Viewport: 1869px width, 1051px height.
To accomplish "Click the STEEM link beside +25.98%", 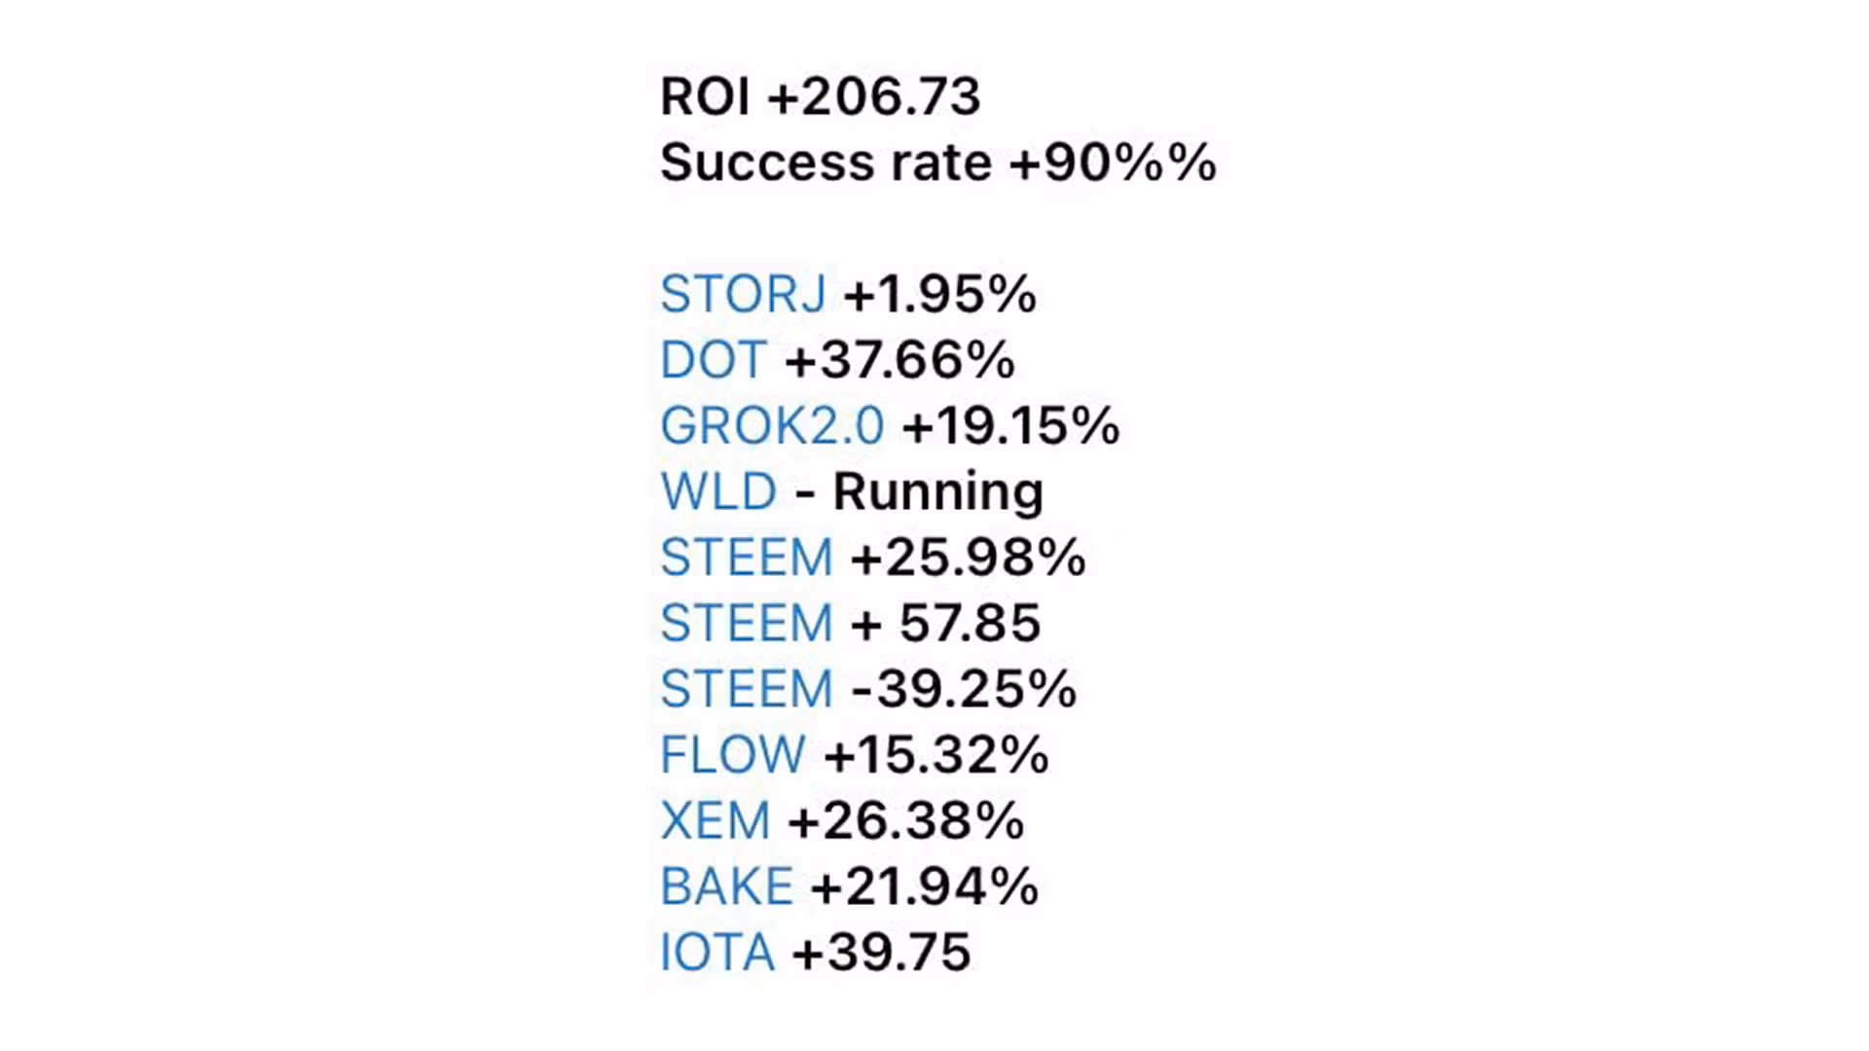I will [747, 558].
